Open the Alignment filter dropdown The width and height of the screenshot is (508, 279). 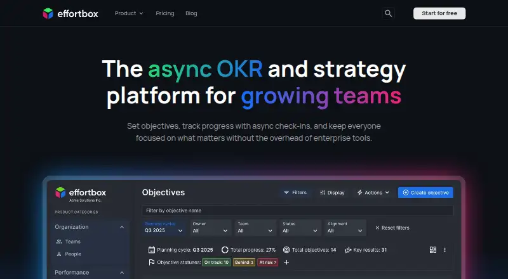click(345, 228)
